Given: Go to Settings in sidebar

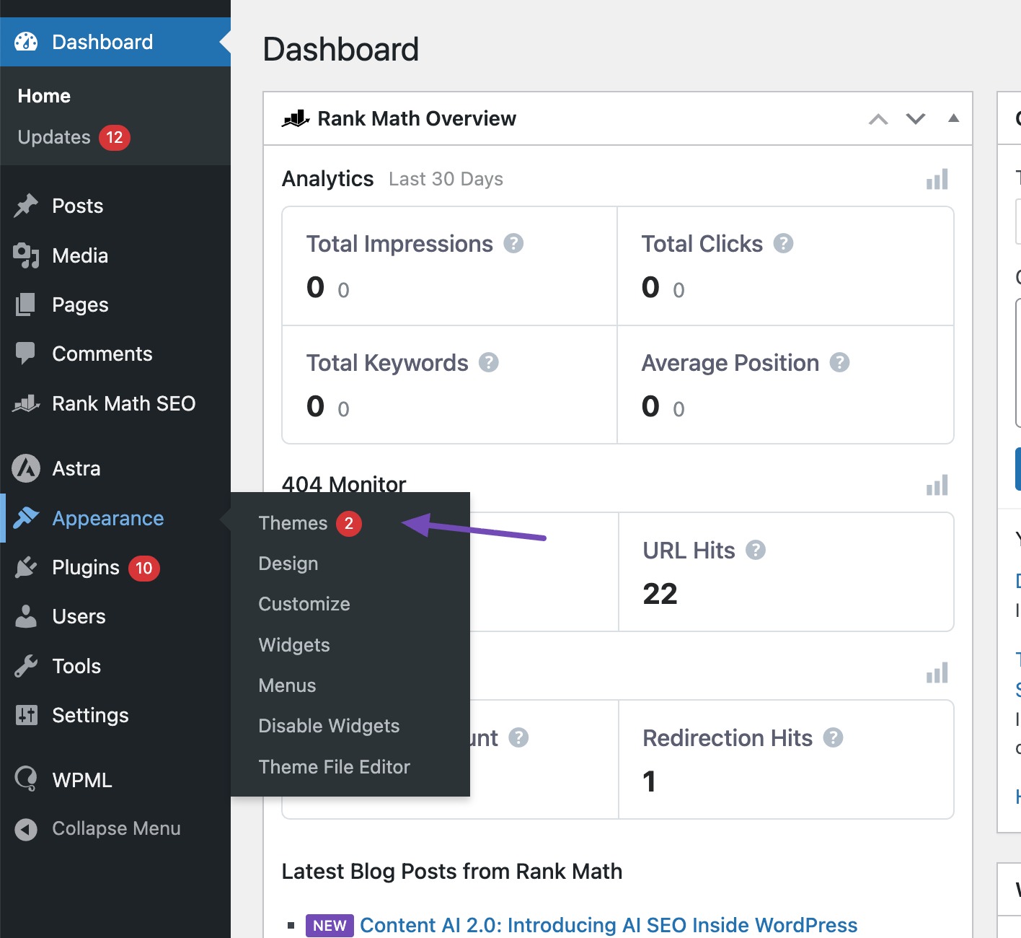Looking at the screenshot, I should click(90, 715).
